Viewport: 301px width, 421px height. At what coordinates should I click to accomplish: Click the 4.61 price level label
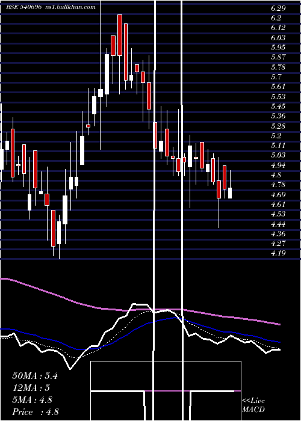278,204
